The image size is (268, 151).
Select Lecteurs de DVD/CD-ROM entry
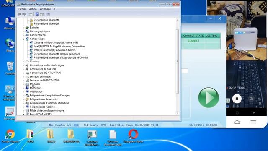(44, 80)
